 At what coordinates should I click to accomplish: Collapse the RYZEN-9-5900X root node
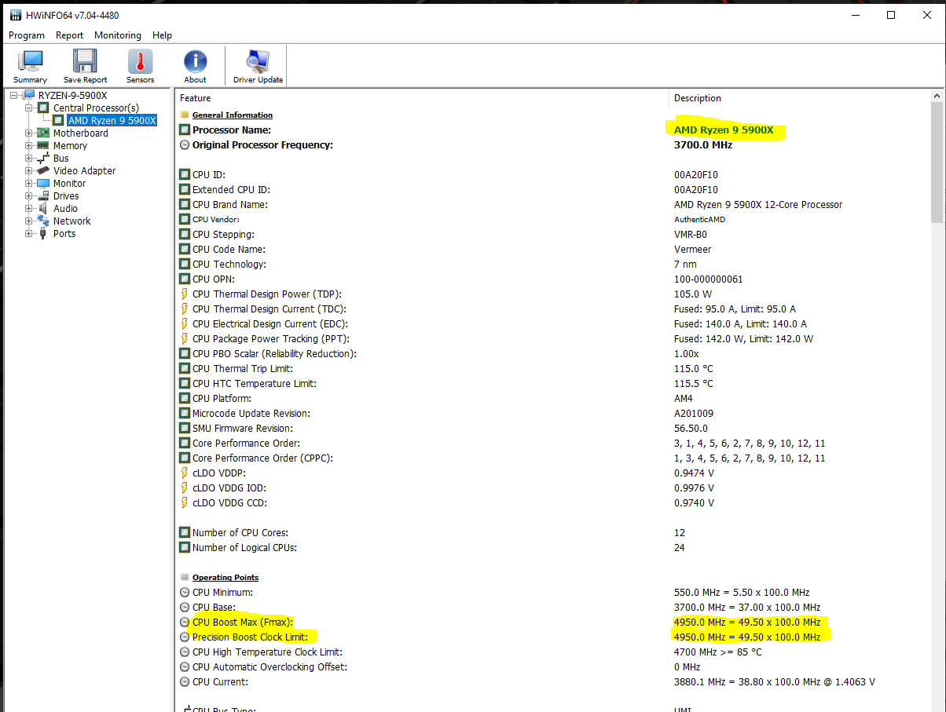tap(14, 95)
